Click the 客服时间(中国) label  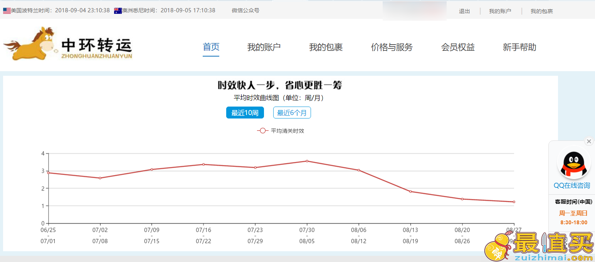[x=573, y=202]
